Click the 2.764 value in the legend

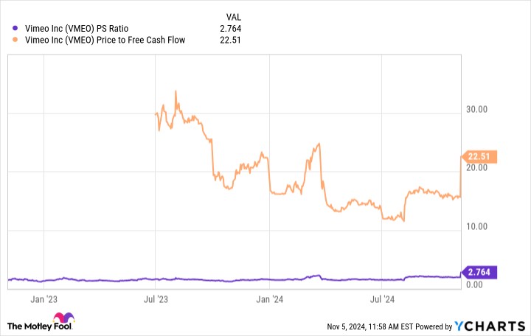tap(230, 29)
